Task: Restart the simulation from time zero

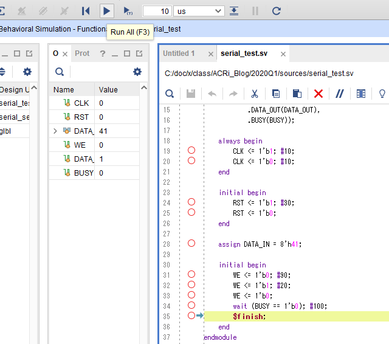Action: click(x=86, y=10)
